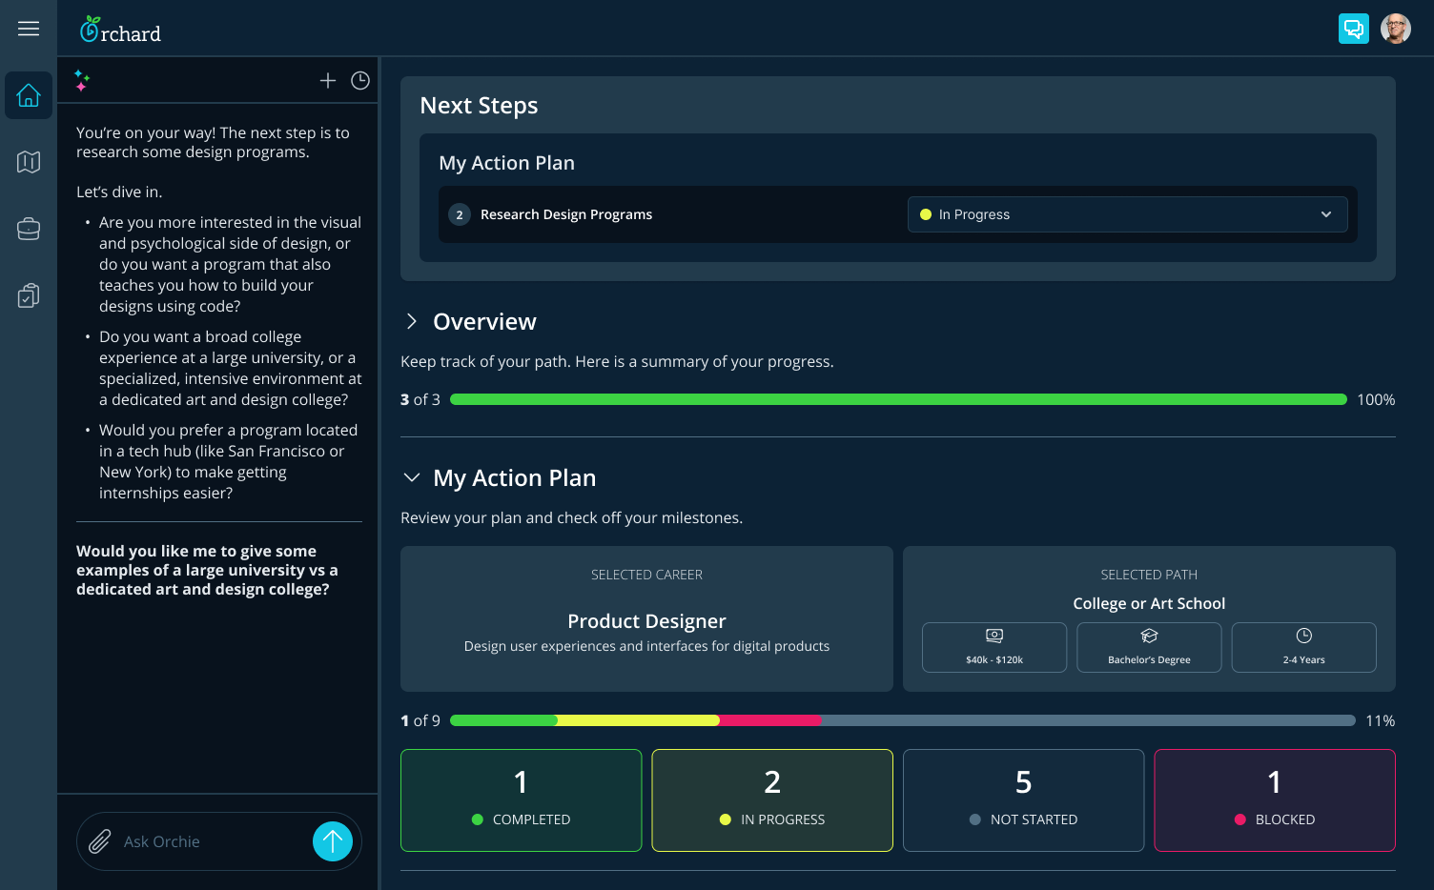Attach a file with the paperclip icon
The width and height of the screenshot is (1434, 890).
[99, 841]
